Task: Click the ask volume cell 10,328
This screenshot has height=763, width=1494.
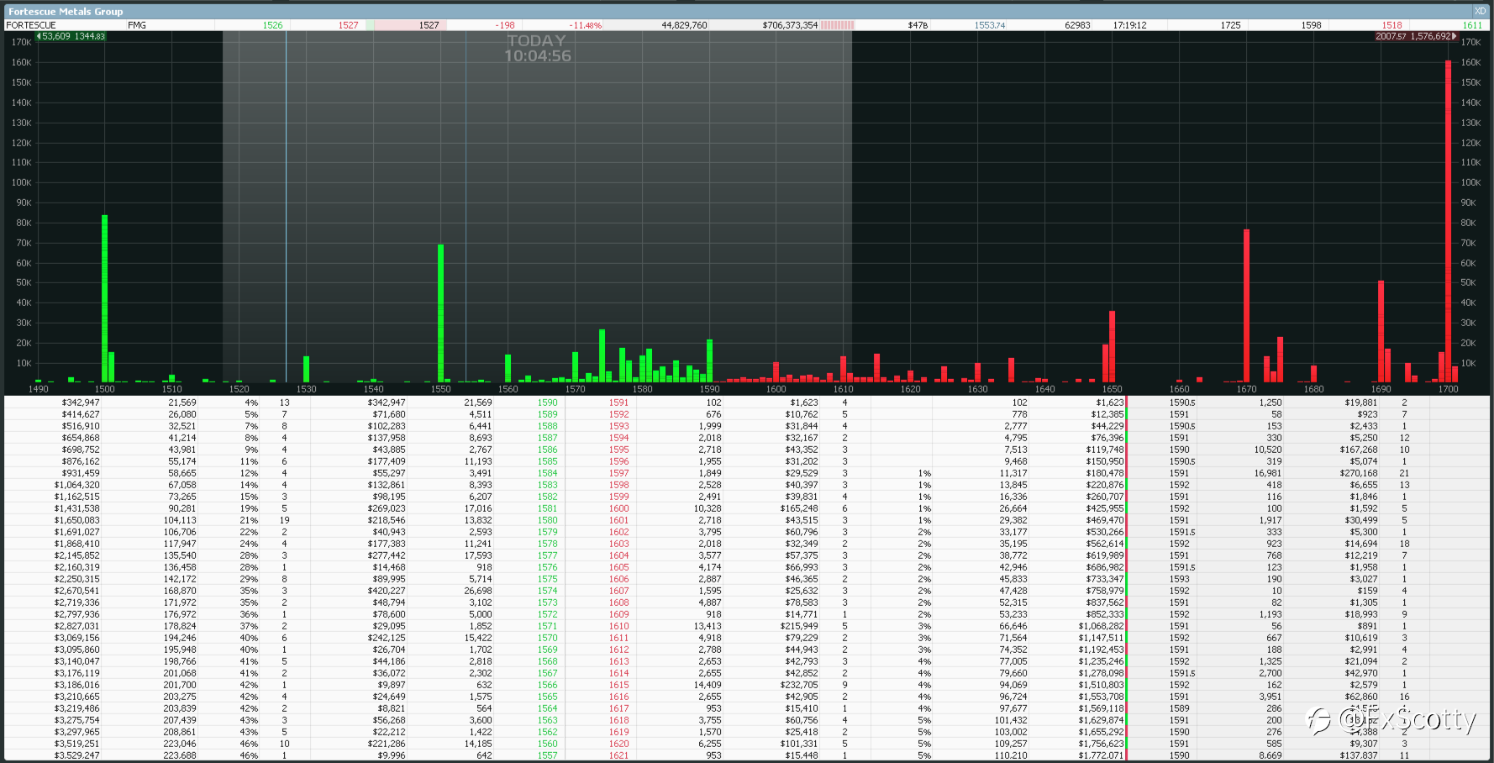Action: [x=708, y=508]
